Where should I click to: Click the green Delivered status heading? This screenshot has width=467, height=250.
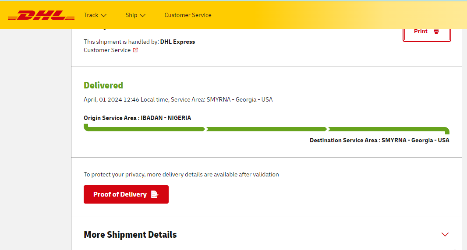coord(103,85)
